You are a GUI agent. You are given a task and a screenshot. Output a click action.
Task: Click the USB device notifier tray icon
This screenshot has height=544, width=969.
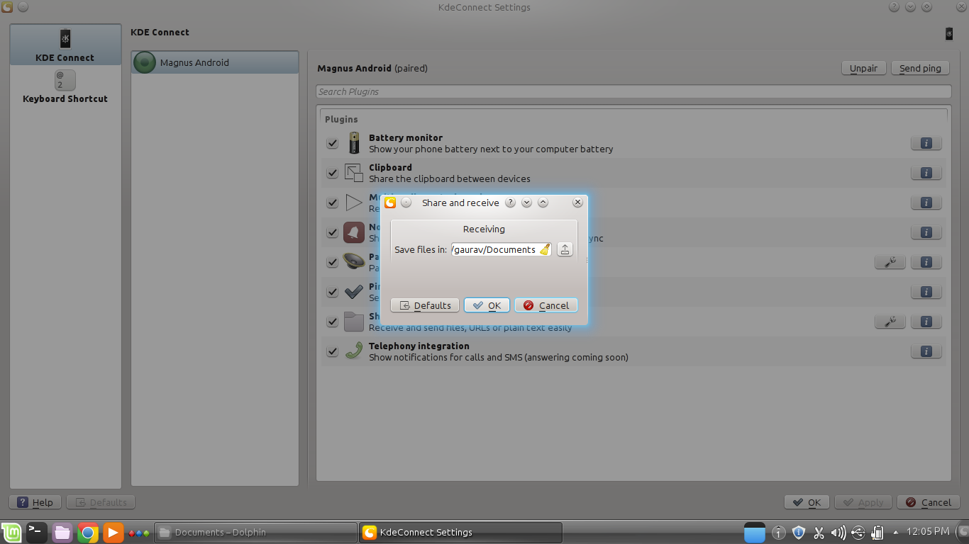point(858,533)
